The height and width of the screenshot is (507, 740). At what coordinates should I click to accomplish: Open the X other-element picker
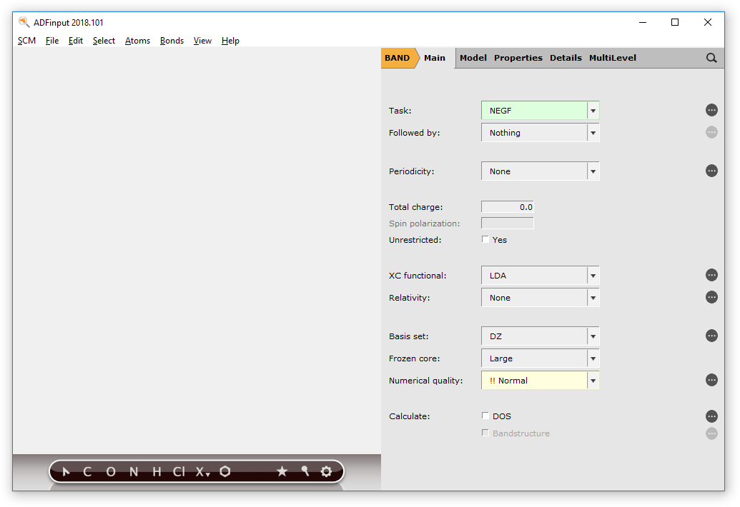coord(202,472)
